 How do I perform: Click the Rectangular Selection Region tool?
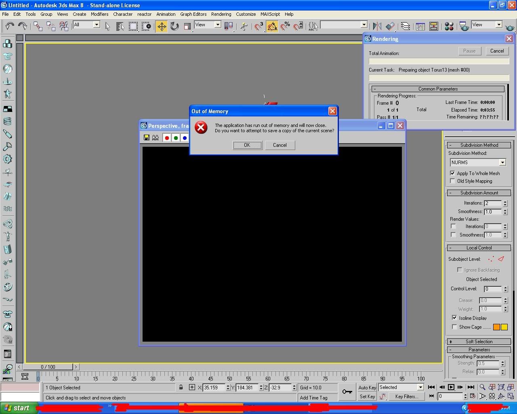pyautogui.click(x=133, y=26)
